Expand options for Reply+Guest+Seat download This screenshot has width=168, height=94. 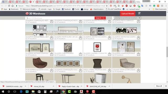pos(81,86)
